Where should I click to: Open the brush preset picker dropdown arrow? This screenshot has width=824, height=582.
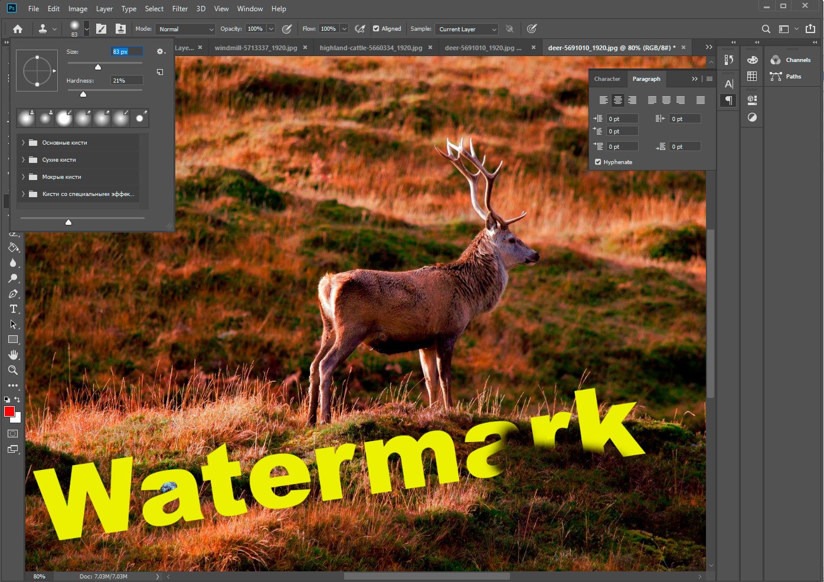click(x=87, y=29)
